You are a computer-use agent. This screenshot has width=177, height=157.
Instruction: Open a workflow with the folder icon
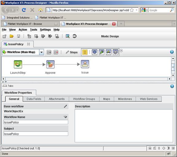coord(11,36)
